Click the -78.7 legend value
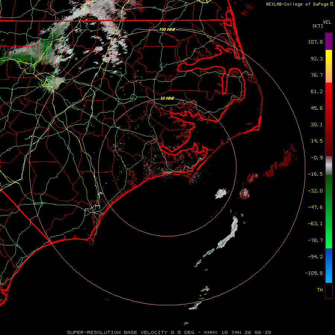The width and height of the screenshot is (335, 335). pyautogui.click(x=315, y=240)
